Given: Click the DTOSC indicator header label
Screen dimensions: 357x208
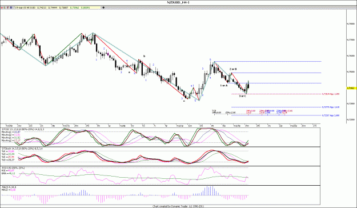Looking at the screenshot, I should pyautogui.click(x=23, y=129).
